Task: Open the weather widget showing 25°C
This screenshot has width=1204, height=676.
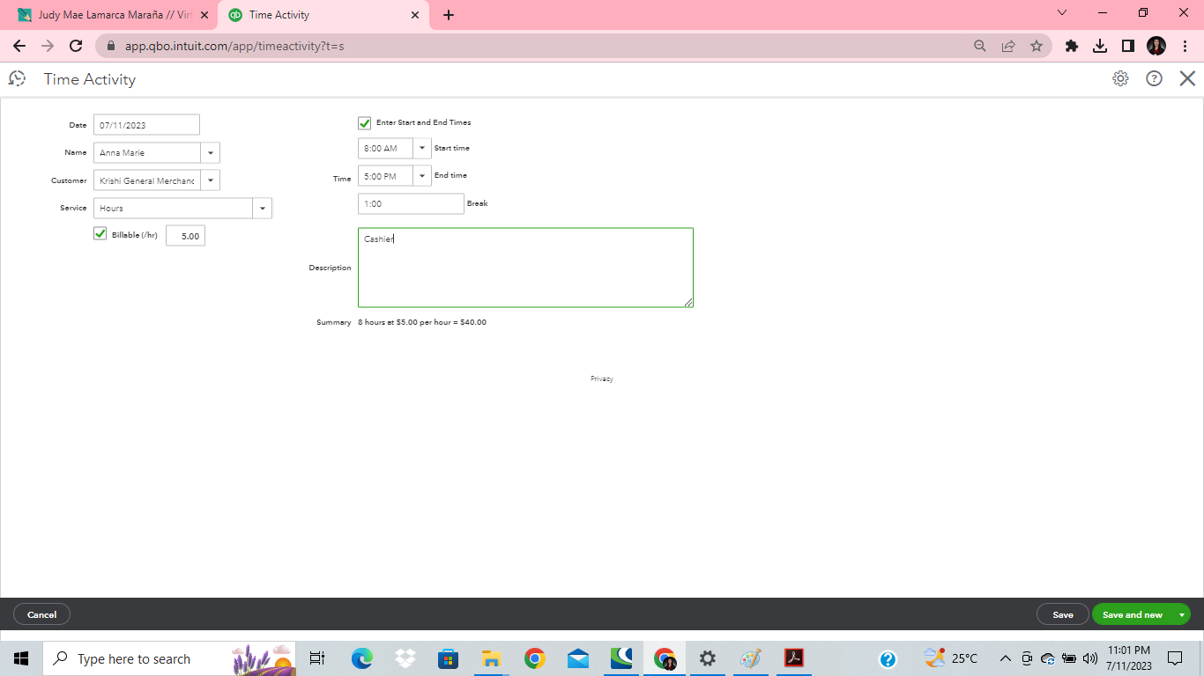Action: click(x=951, y=658)
